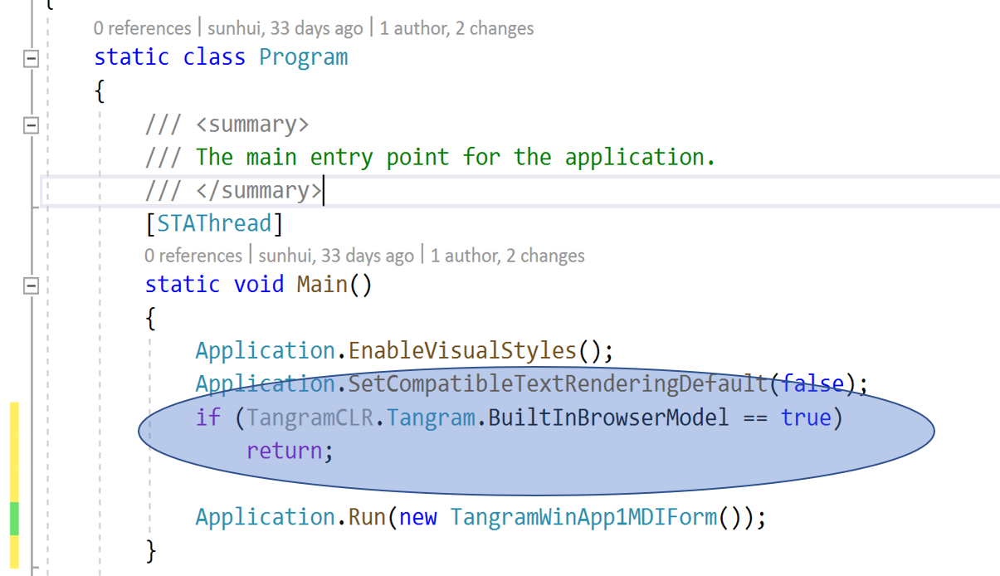Click the 'class' keyword before Program

click(214, 57)
